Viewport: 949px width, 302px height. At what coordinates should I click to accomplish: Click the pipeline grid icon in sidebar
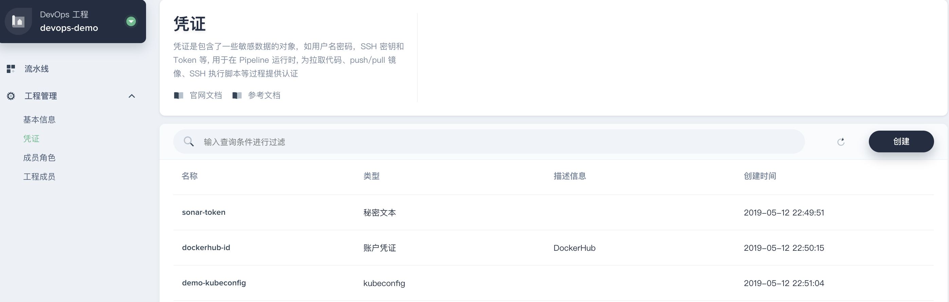(11, 69)
